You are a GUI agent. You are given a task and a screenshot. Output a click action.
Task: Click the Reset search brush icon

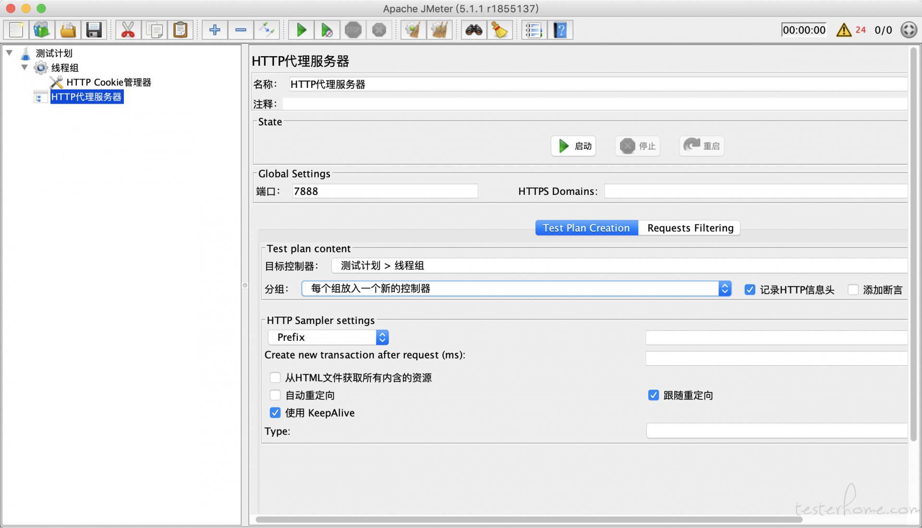click(x=500, y=30)
